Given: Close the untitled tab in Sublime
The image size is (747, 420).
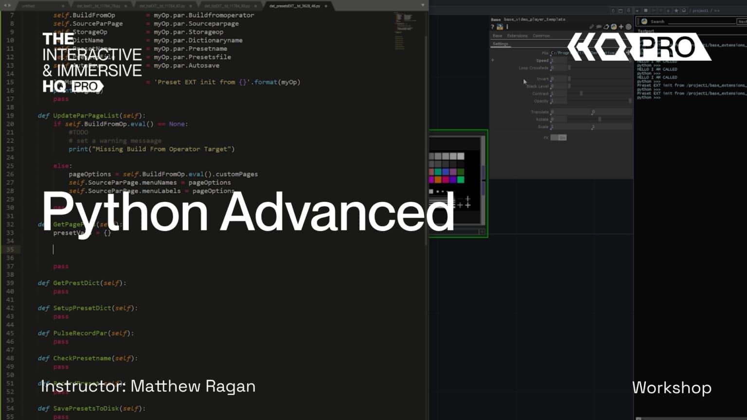Looking at the screenshot, I should pyautogui.click(x=63, y=6).
